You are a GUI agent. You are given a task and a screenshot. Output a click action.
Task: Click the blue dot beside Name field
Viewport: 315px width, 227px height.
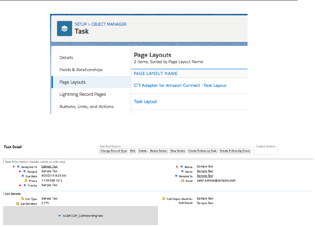click(183, 171)
